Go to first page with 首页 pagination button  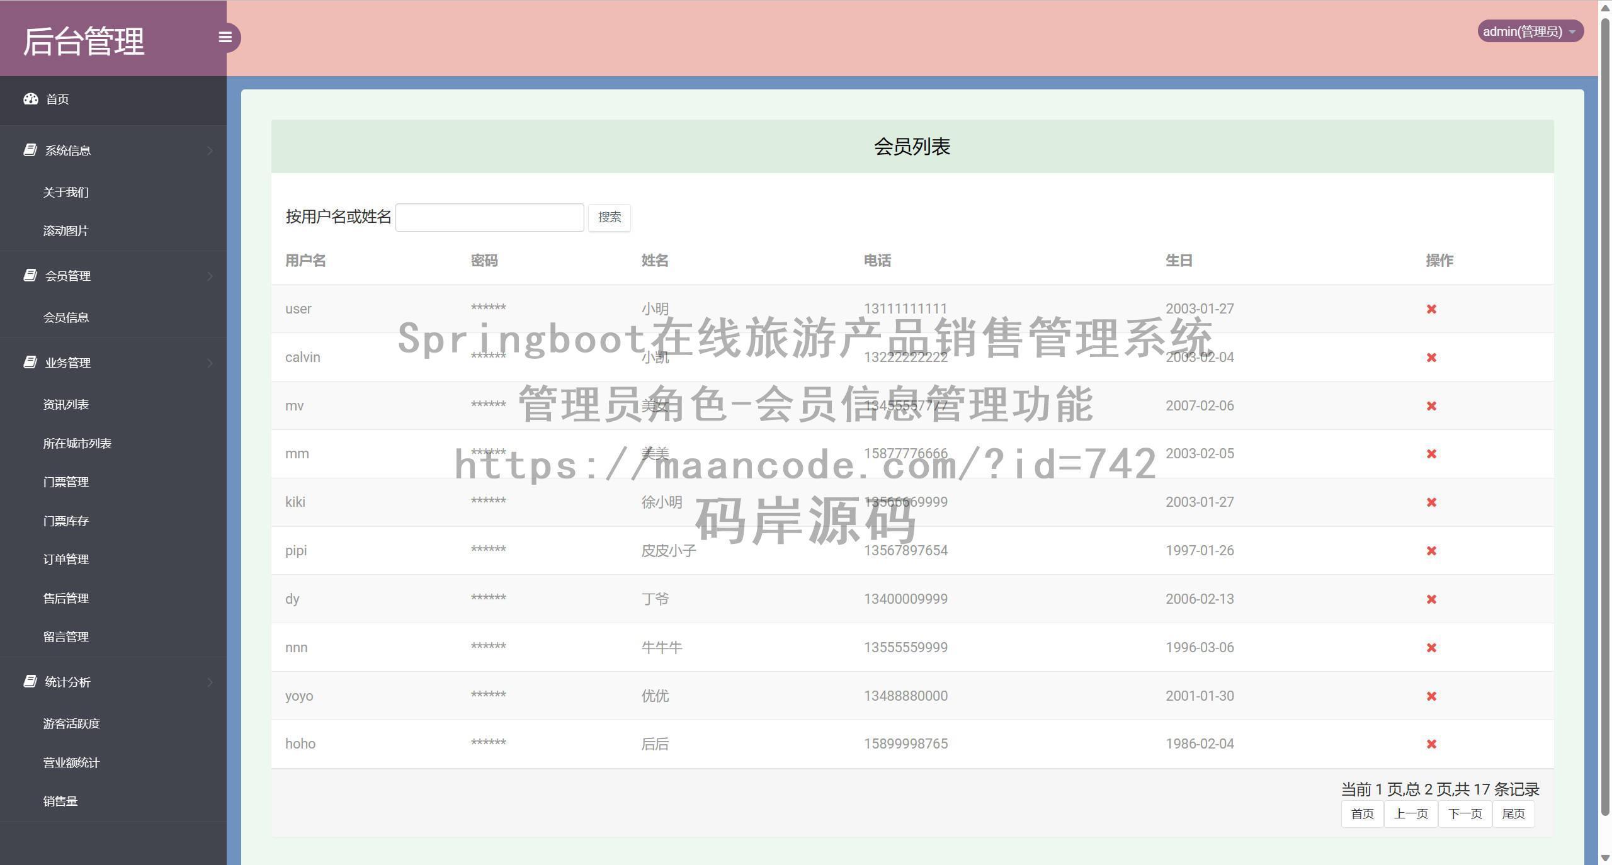(x=1362, y=814)
